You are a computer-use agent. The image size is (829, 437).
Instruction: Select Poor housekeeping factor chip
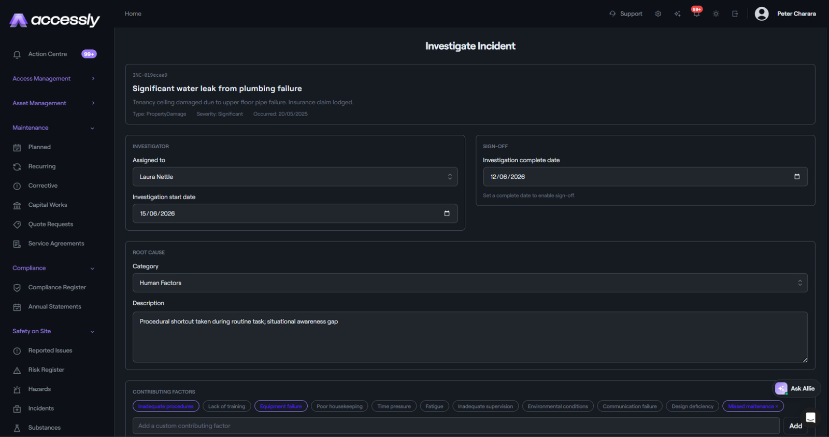click(x=339, y=406)
